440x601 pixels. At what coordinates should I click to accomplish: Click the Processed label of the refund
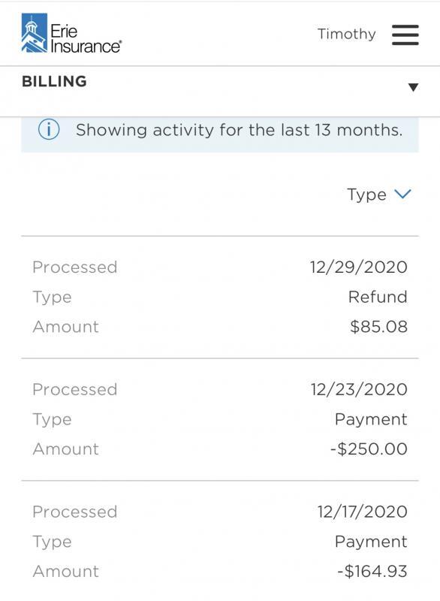click(74, 267)
